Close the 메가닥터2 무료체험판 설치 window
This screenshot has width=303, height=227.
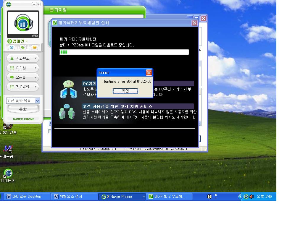click(194, 23)
